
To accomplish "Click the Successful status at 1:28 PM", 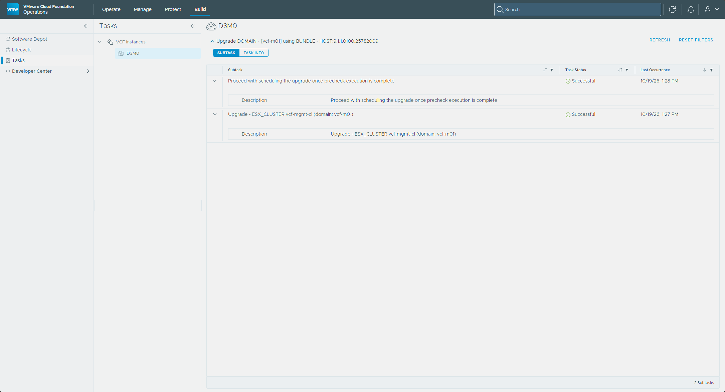I will coord(580,81).
